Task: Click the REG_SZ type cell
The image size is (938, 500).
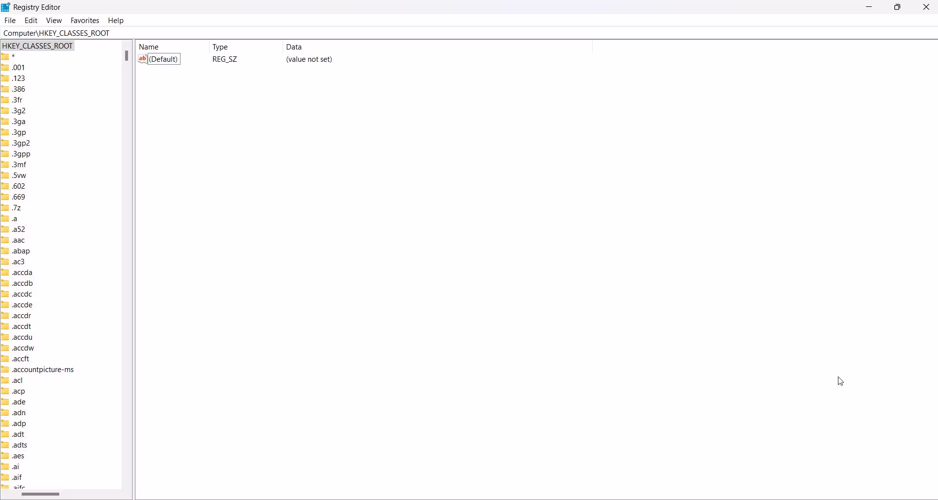Action: 225,59
